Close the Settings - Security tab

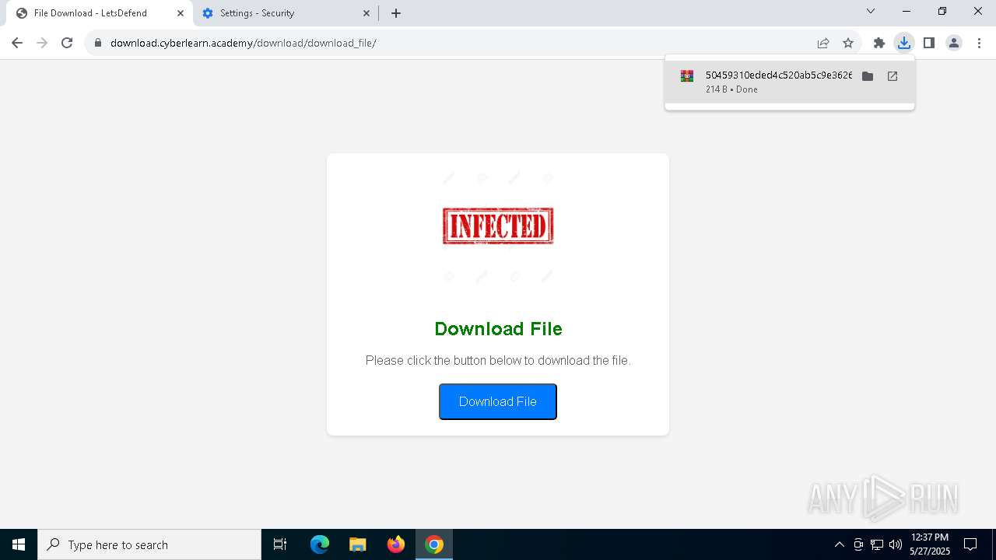[367, 13]
